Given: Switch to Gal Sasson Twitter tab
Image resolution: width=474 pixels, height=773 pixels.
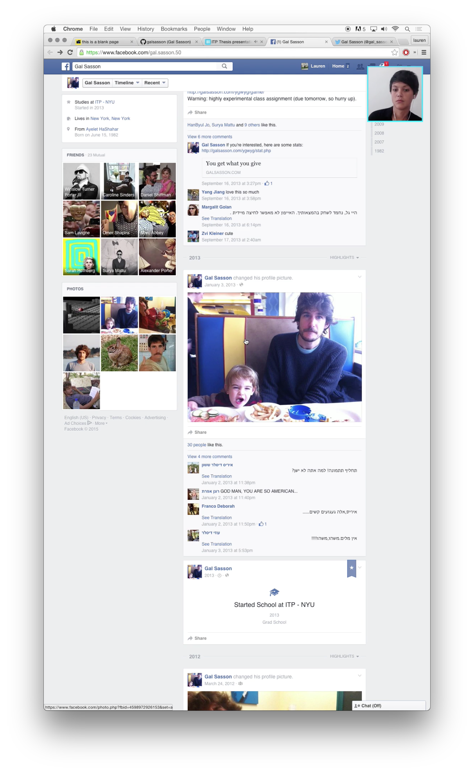Looking at the screenshot, I should pyautogui.click(x=364, y=42).
